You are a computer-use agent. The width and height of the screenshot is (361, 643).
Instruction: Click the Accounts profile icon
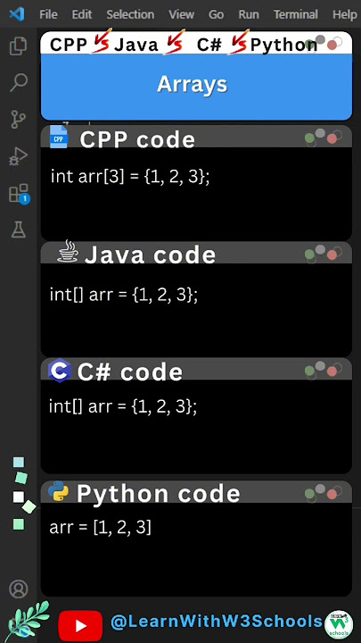tap(19, 589)
